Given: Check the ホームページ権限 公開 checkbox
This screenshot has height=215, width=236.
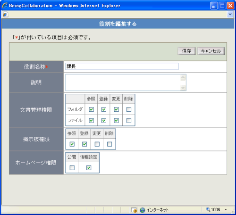Looking at the screenshot, I should coord(72,168).
